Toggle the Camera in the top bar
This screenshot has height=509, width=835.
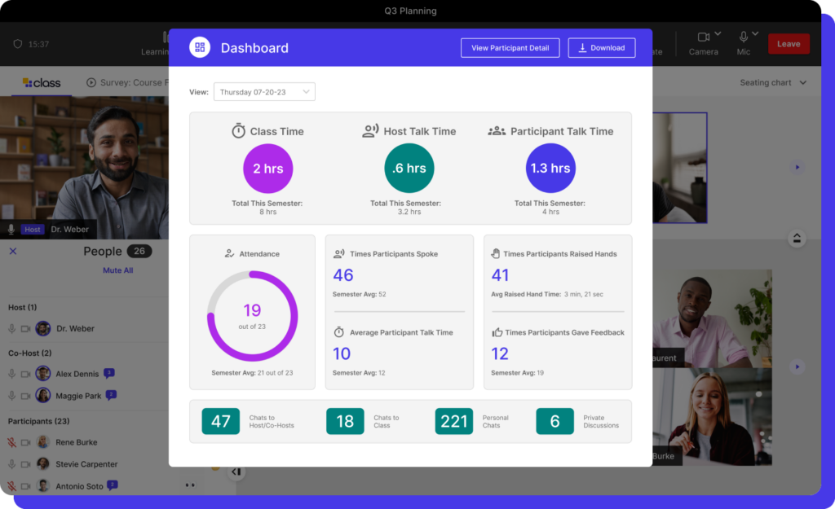pos(703,37)
